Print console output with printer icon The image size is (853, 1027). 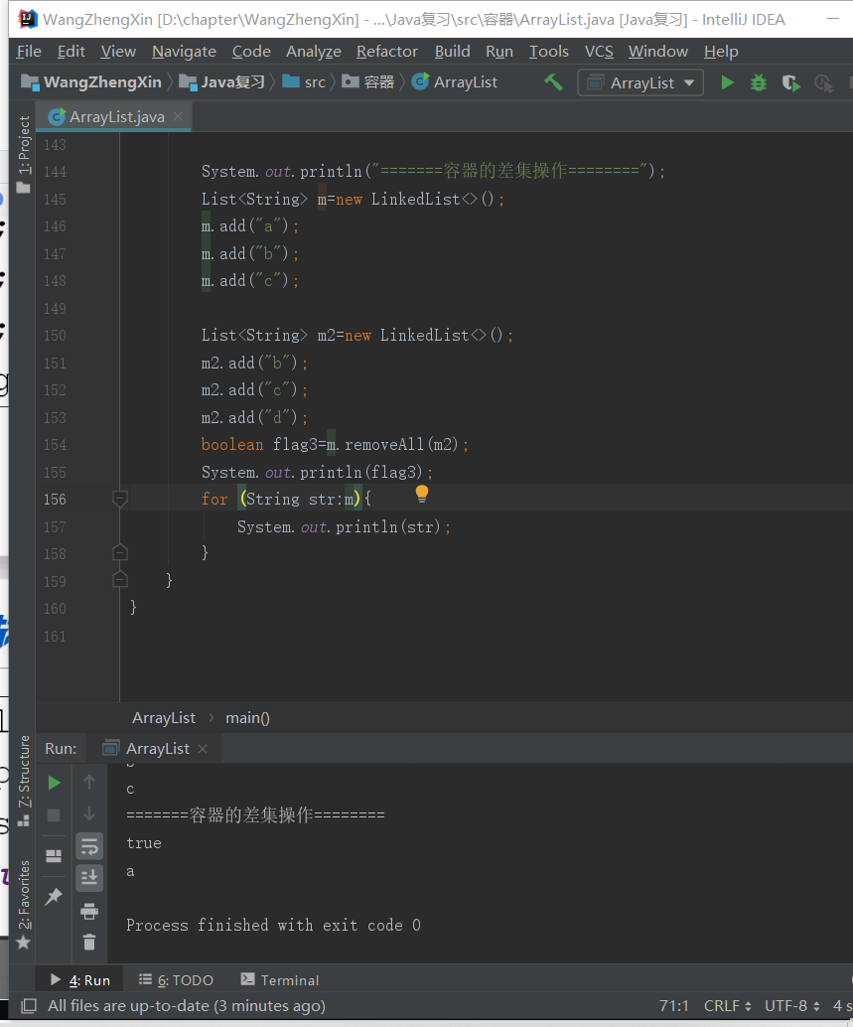pyautogui.click(x=89, y=911)
